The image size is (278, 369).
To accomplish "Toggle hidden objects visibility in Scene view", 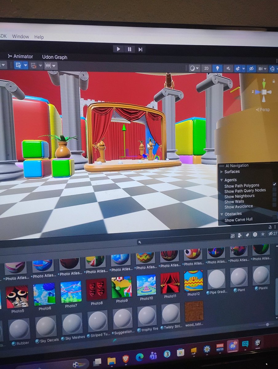I will point(251,69).
